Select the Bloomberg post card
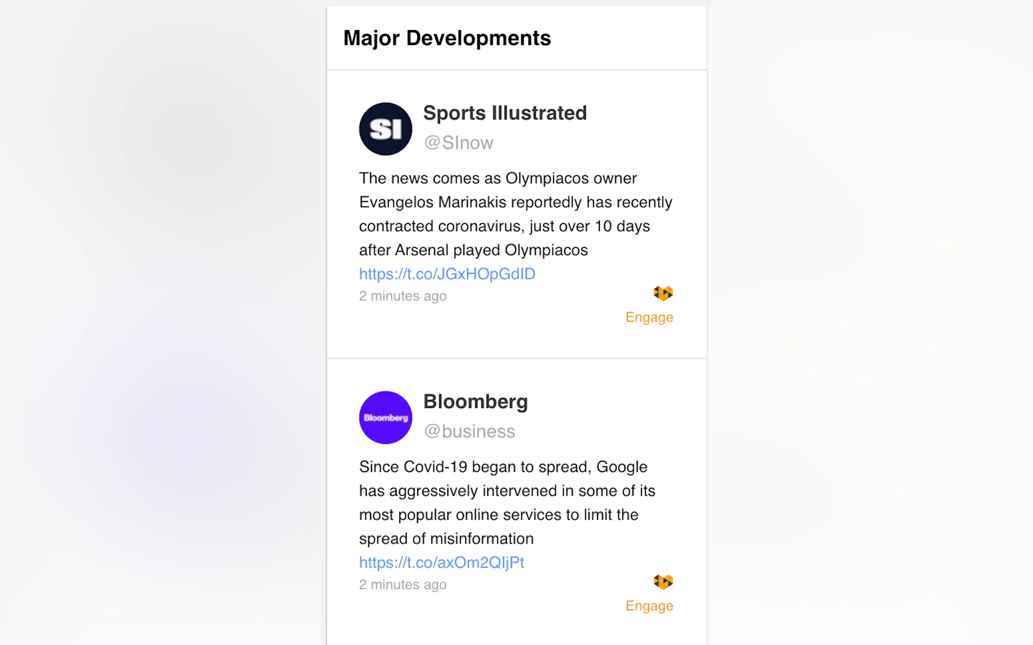 516,502
